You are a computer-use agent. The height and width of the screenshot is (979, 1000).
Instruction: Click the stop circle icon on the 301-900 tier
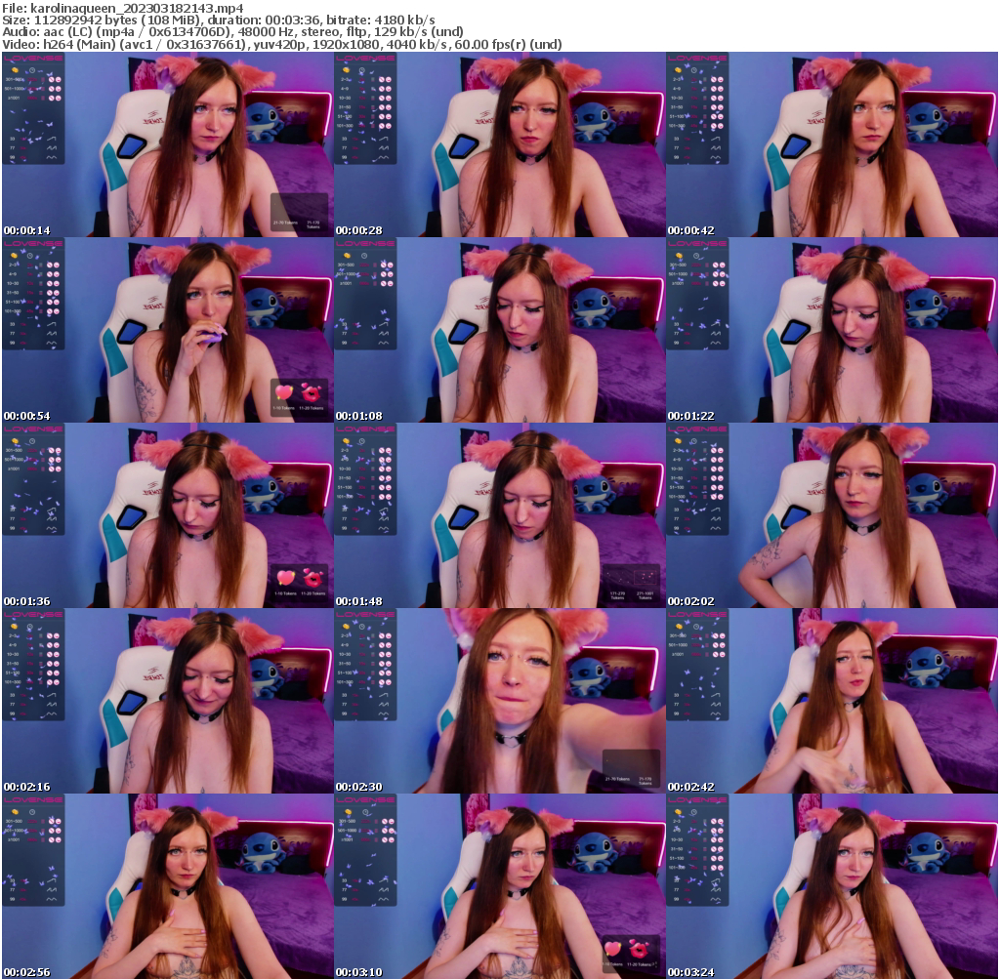pyautogui.click(x=52, y=80)
